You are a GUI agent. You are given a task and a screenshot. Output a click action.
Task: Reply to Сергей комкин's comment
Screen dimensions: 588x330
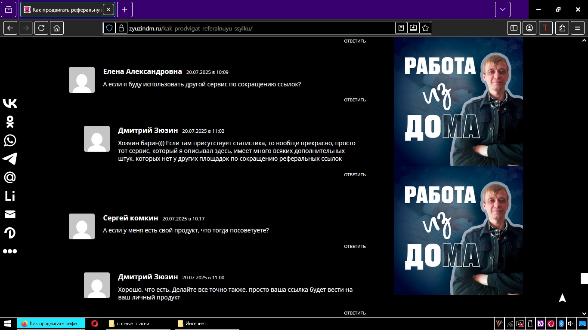point(354,246)
